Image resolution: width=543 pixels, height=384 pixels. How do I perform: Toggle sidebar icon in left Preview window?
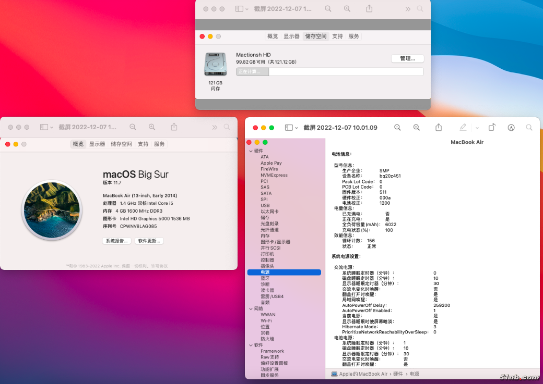tap(44, 127)
